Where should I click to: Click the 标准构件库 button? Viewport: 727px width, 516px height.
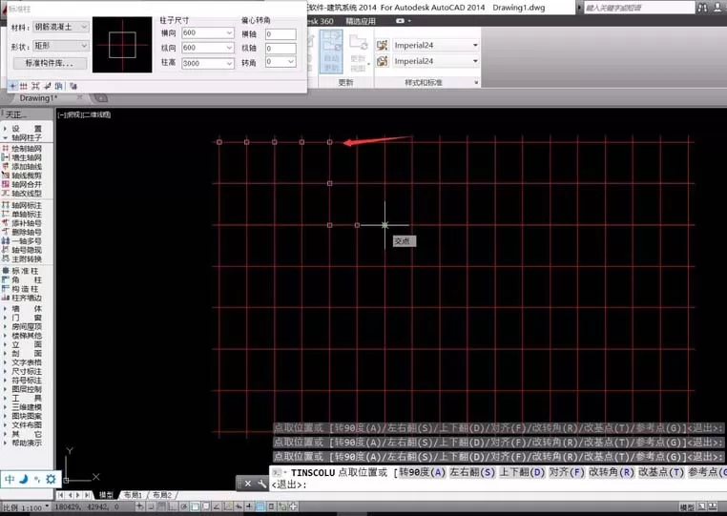coord(50,63)
